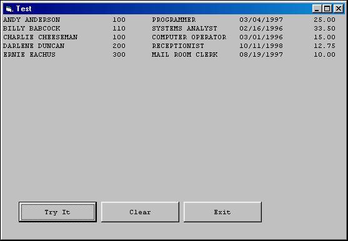Click the hire date 10/11/1998
Viewport: 348px width, 241px height.
tap(261, 46)
